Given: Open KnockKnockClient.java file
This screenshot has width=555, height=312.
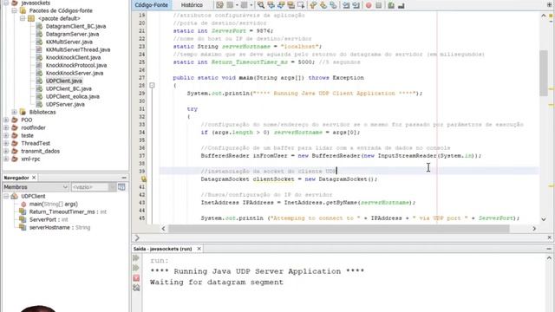Looking at the screenshot, I should point(73,57).
